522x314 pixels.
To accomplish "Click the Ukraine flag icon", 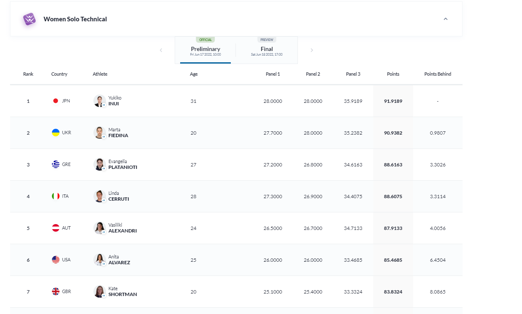I will (56, 133).
